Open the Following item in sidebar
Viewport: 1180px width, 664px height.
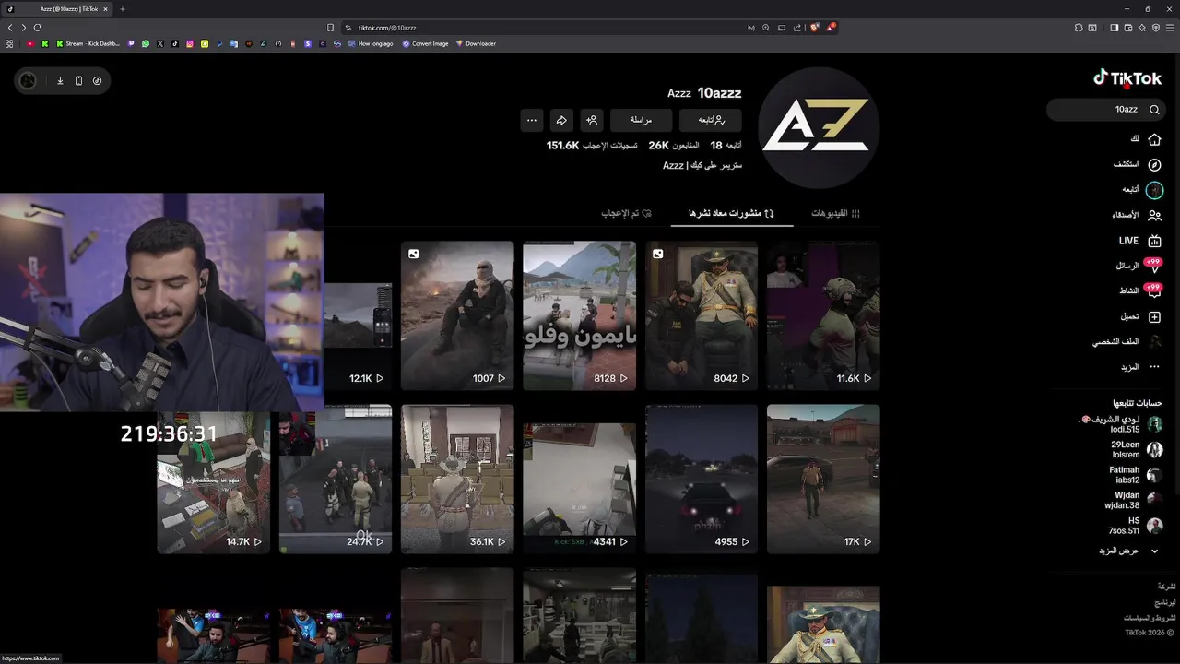1142,190
